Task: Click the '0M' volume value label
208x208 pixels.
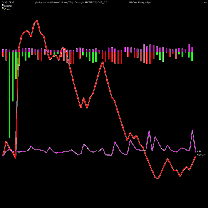Action: click(x=199, y=151)
